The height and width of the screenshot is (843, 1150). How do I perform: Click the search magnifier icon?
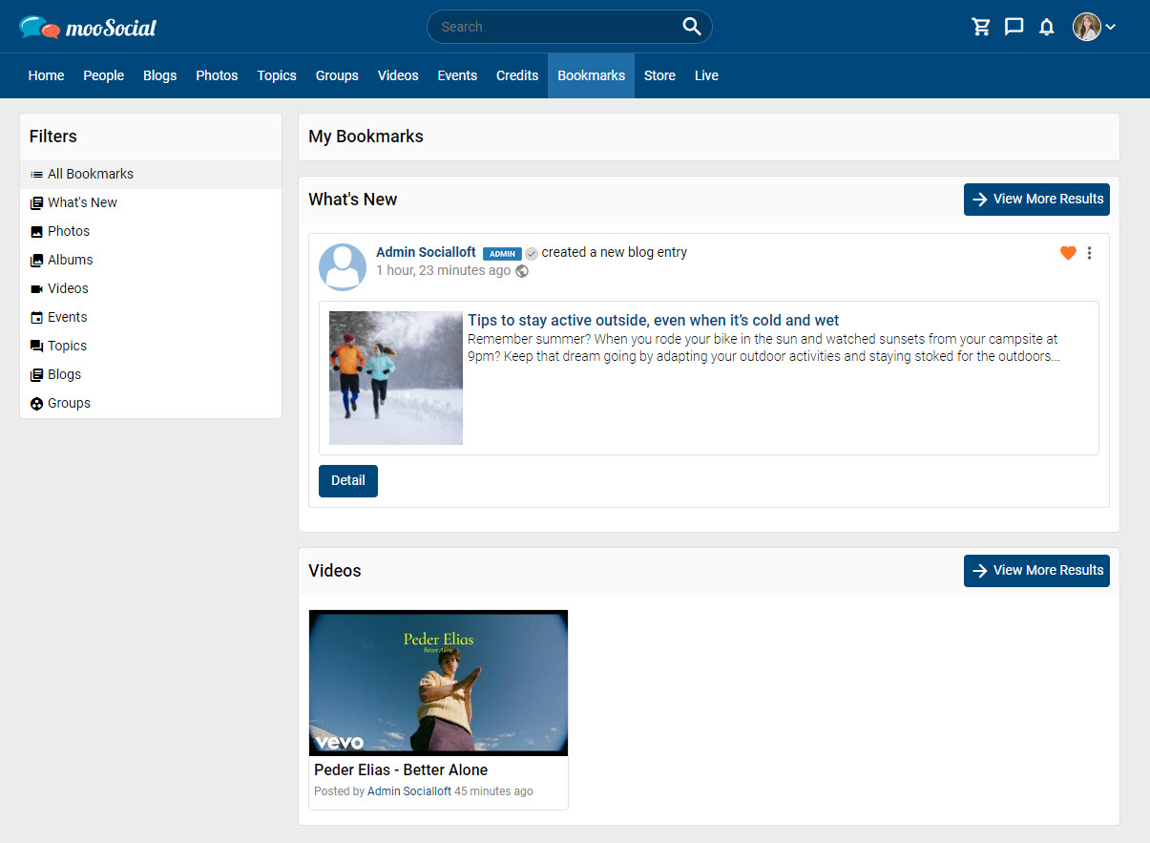tap(692, 27)
